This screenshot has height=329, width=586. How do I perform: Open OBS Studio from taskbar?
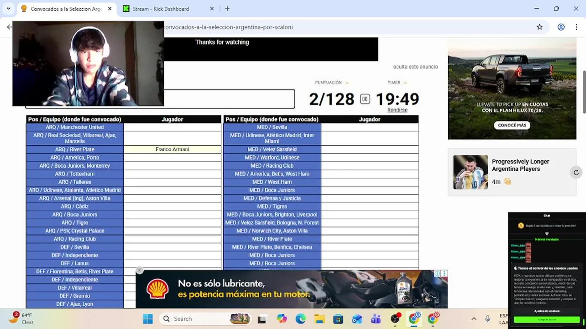tap(395, 318)
